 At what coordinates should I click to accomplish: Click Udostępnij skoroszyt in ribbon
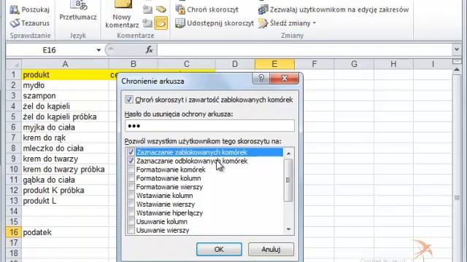click(x=215, y=23)
